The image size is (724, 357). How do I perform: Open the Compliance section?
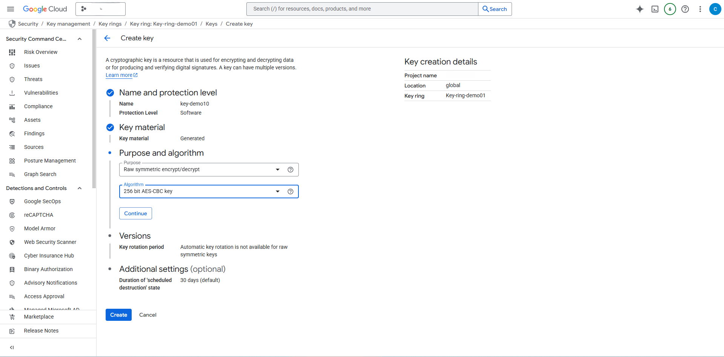(38, 106)
